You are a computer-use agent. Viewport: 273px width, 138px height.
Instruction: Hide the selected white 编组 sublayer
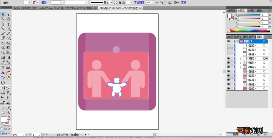point(228,58)
